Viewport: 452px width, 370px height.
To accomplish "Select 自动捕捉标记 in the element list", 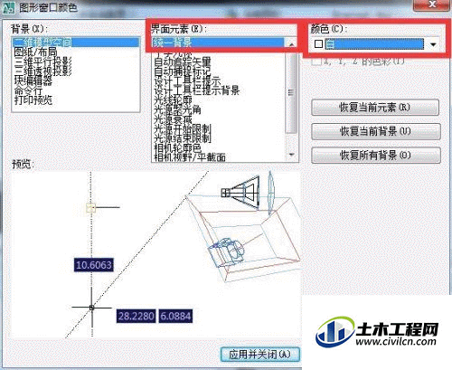I will (x=218, y=71).
